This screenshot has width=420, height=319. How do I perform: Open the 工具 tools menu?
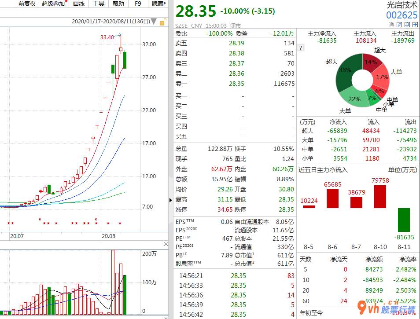(x=98, y=4)
